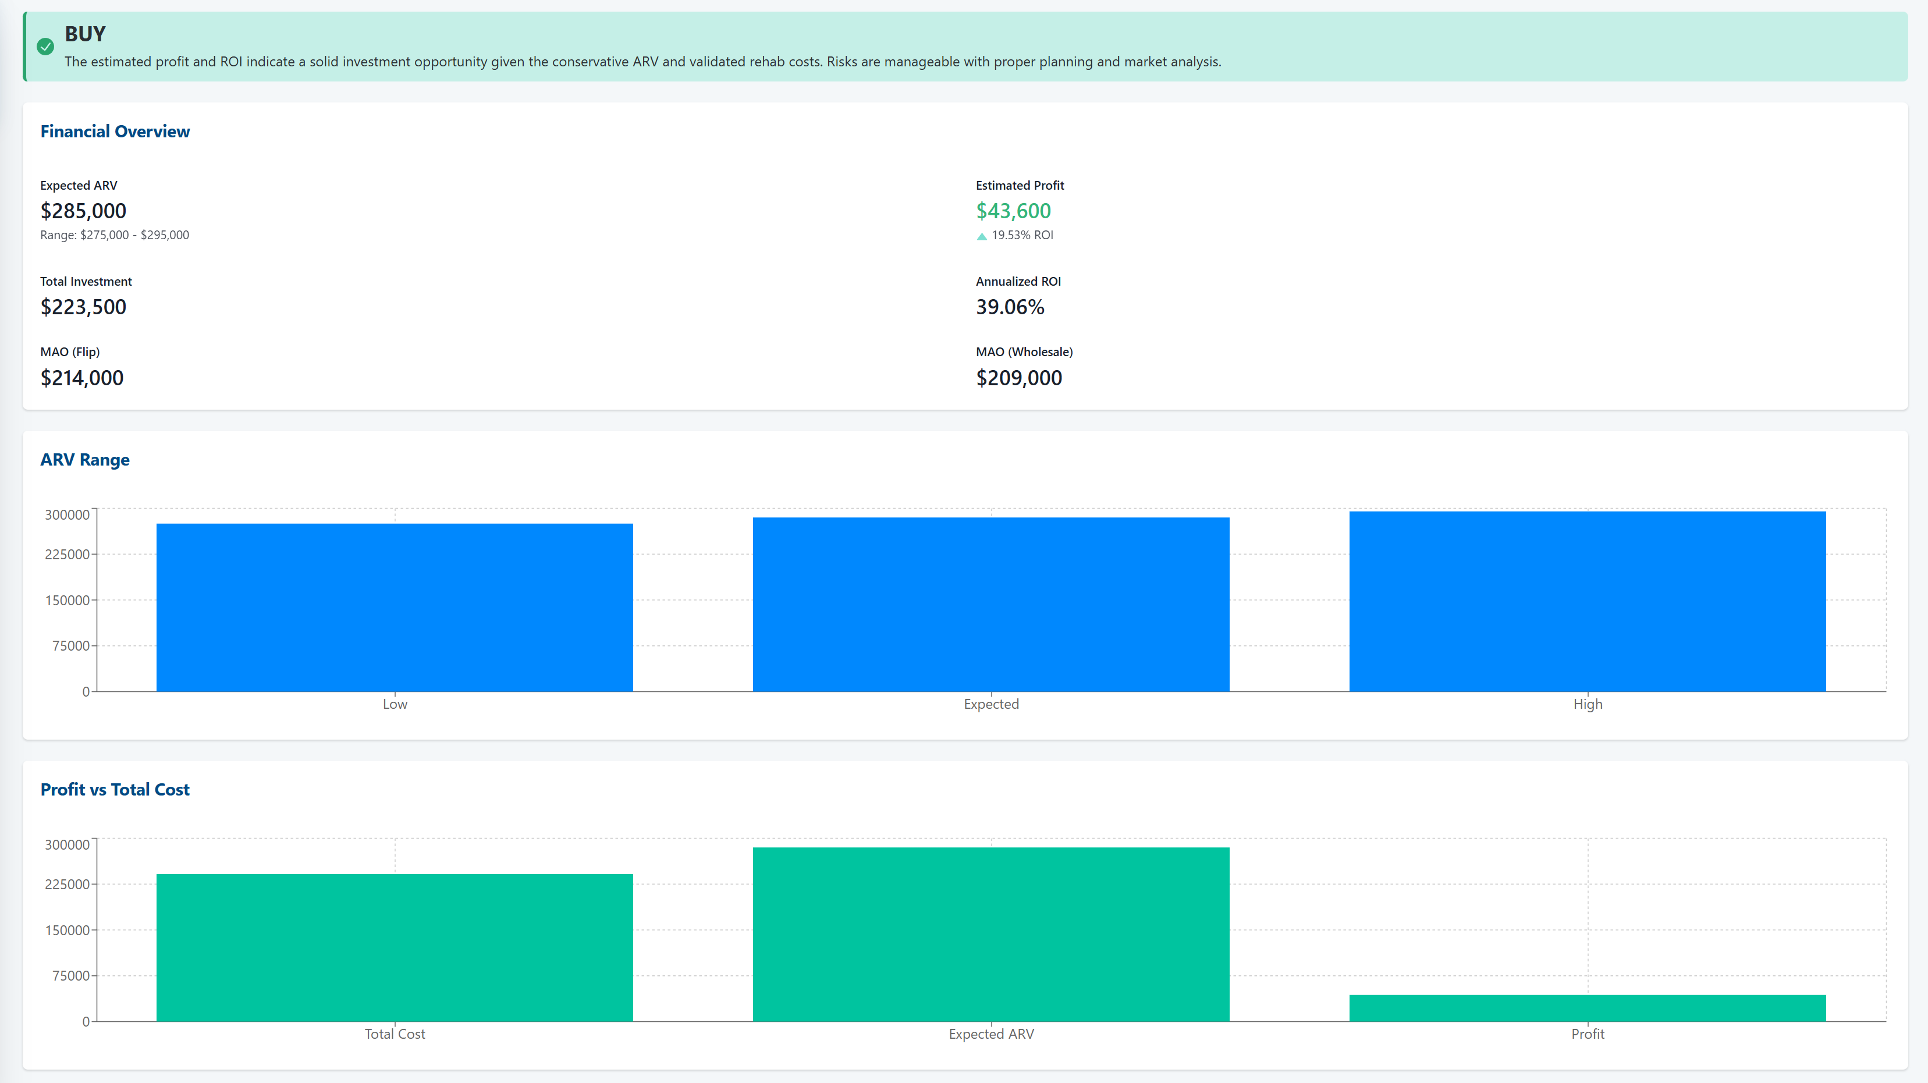Click the ARV Range section heading
This screenshot has width=1928, height=1083.
tap(86, 460)
